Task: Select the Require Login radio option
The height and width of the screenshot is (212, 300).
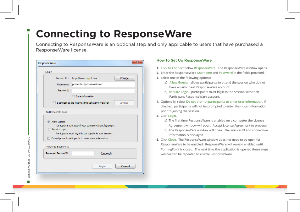Action: 49,129
